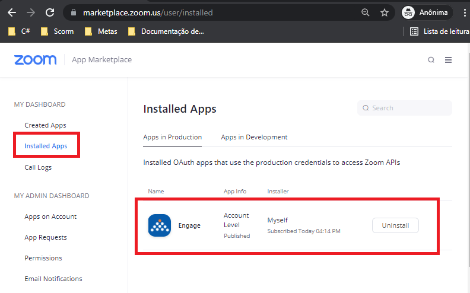This screenshot has height=293, width=470.
Task: Click the Account Level text
Action: click(x=236, y=220)
